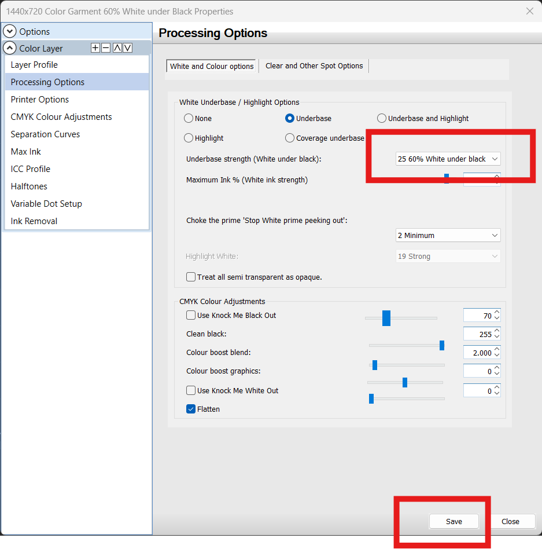Select Underbase and Highlight radio button
The width and height of the screenshot is (542, 549).
(382, 118)
